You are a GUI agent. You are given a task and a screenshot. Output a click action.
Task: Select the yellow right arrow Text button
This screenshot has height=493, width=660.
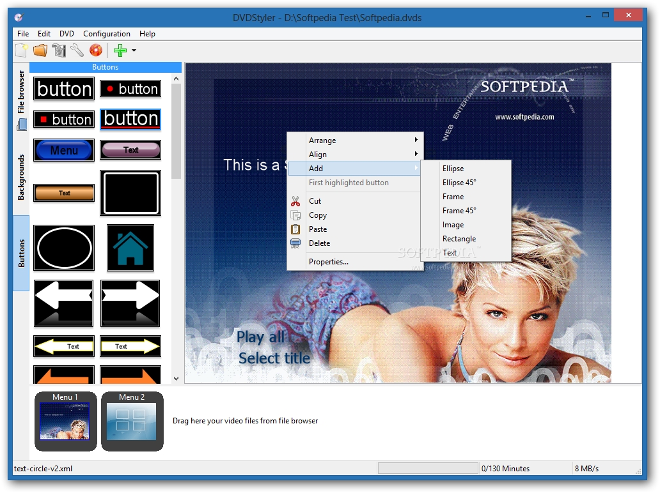130,346
